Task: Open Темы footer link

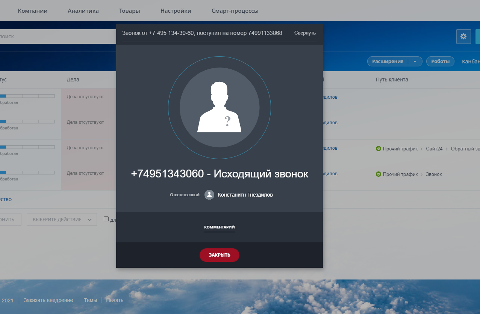Action: click(x=90, y=300)
